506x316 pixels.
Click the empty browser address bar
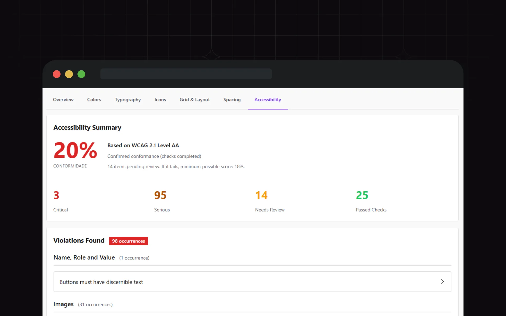[x=186, y=74]
